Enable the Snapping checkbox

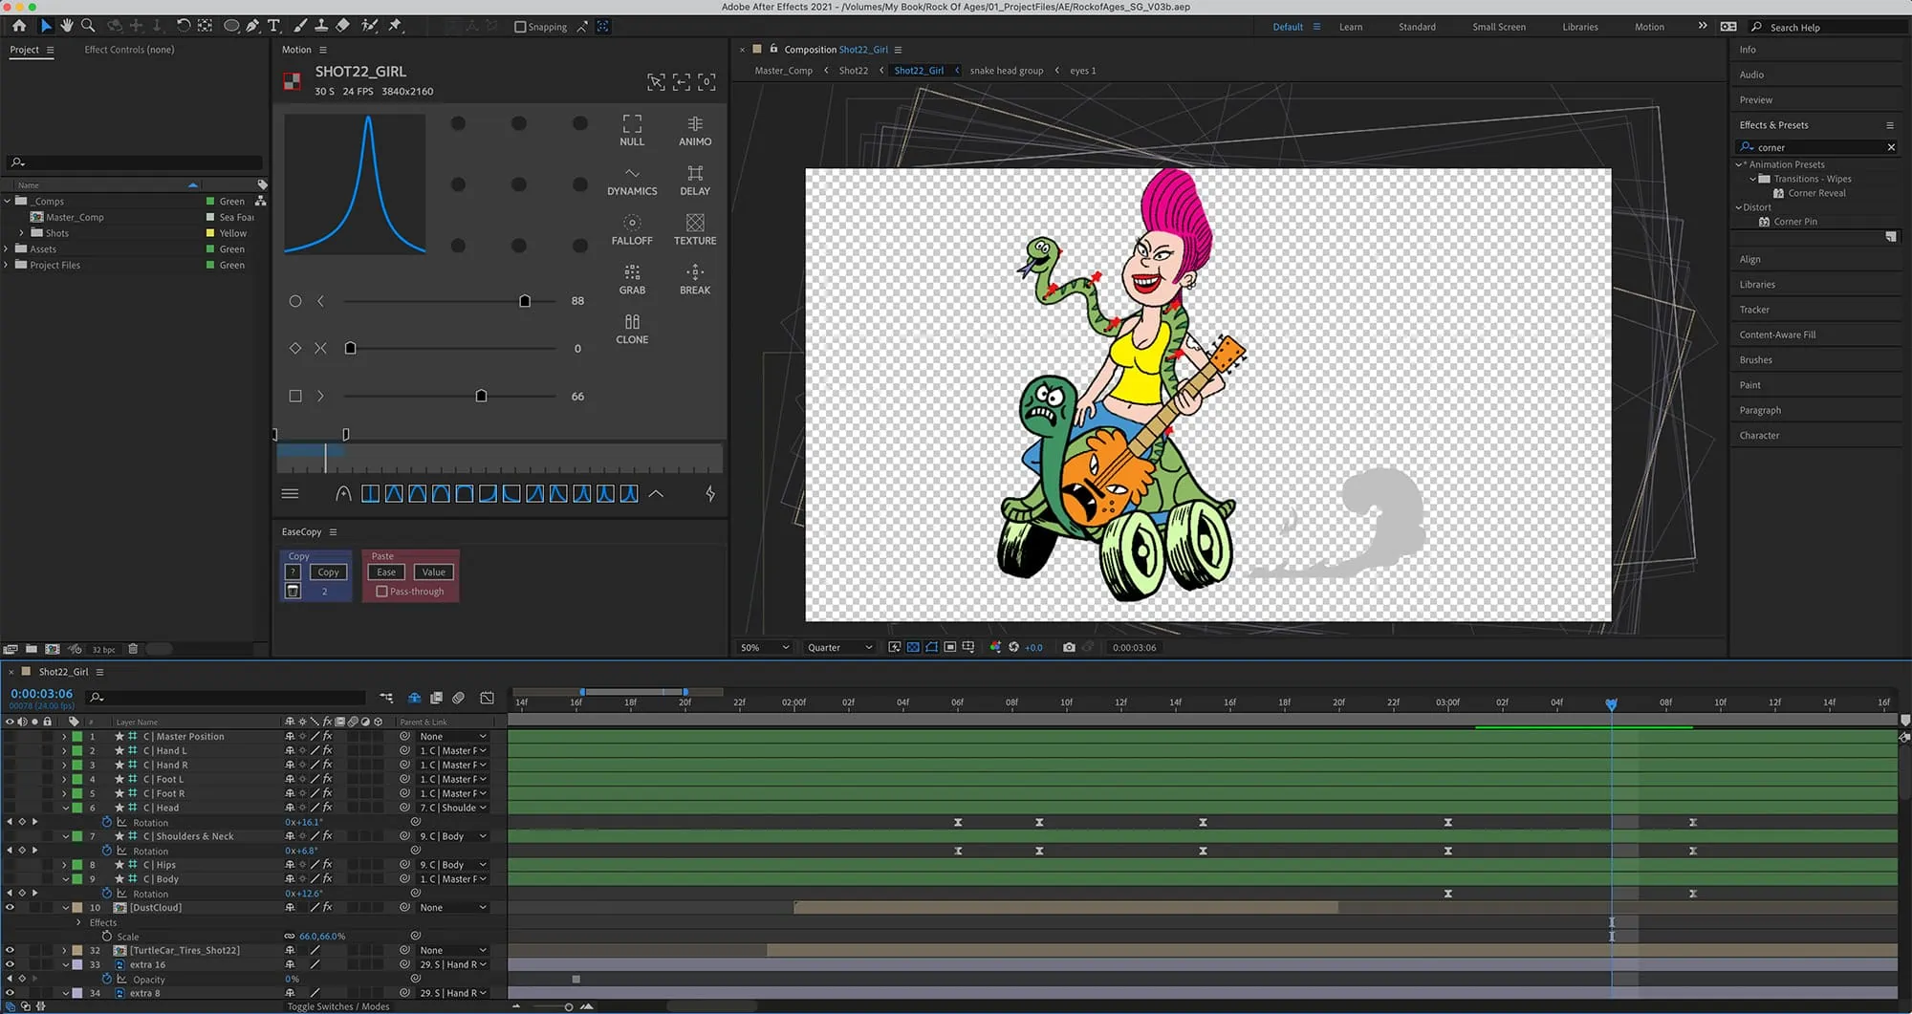click(520, 27)
